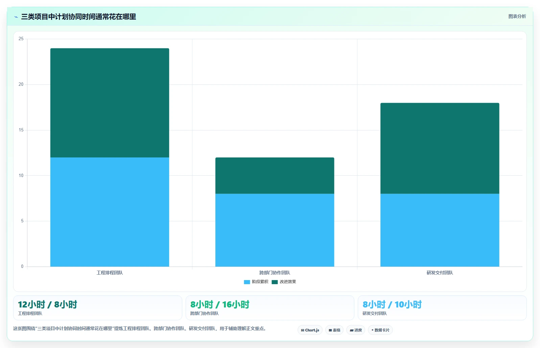Viewport: 540px width, 348px height.
Task: Click 研发交付团队 caption in third data card
Action: coord(375,314)
